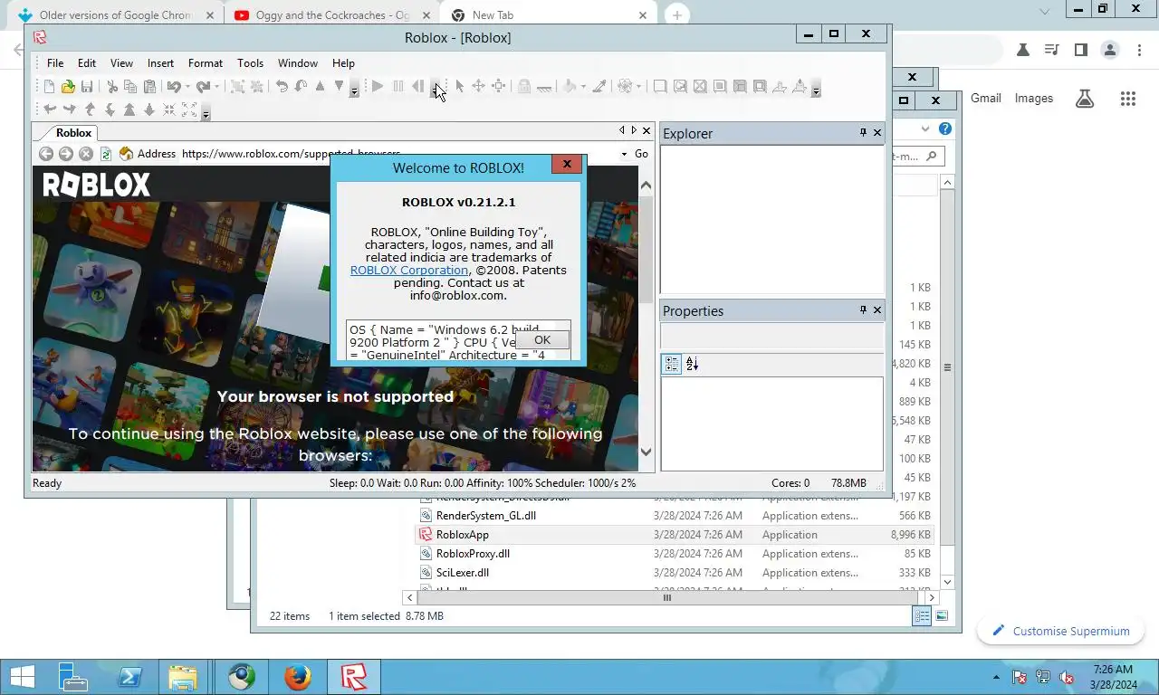Click the eyedropper dropper tool
The width and height of the screenshot is (1159, 695).
(599, 87)
